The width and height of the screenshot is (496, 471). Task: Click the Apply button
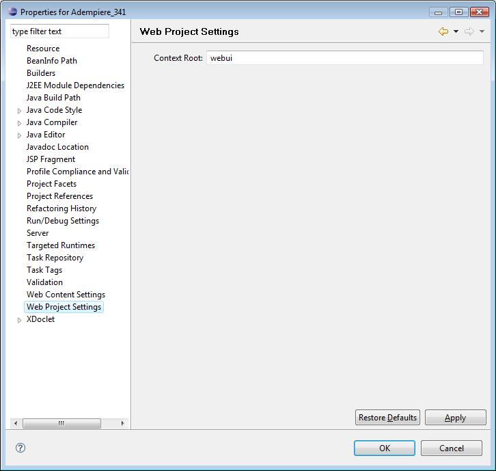coord(455,418)
